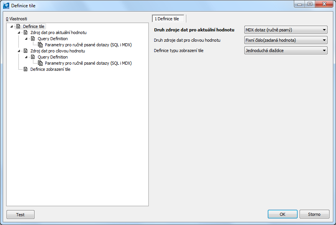Switch to the 1 Definice tile tab
This screenshot has width=336, height=225.
tap(168, 19)
